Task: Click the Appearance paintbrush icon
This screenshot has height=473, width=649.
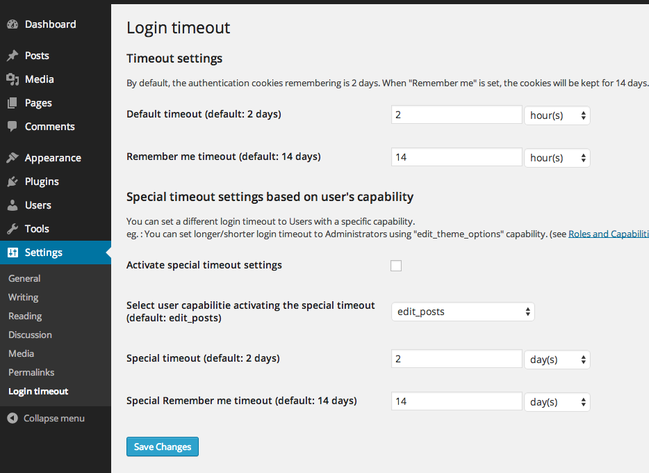Action: coord(13,158)
